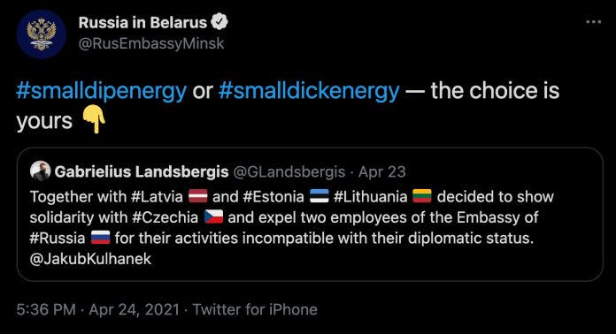Click the verified badge next to Russia in Belarus

tap(219, 22)
